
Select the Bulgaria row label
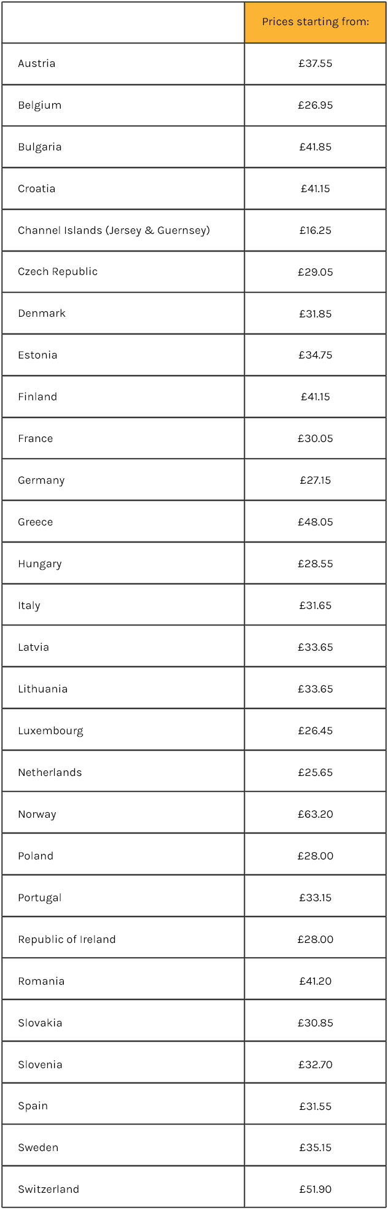40,147
